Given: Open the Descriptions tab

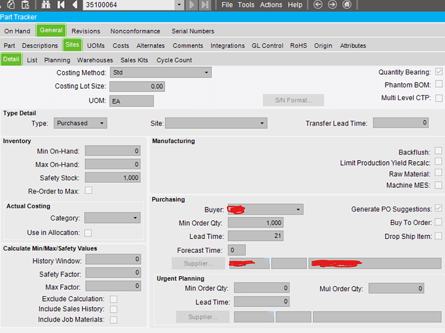Looking at the screenshot, I should [40, 45].
